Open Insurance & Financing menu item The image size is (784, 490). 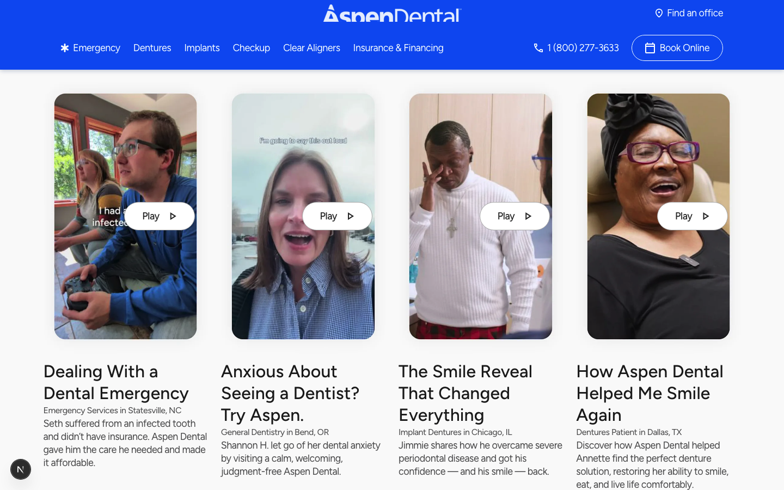pos(399,48)
